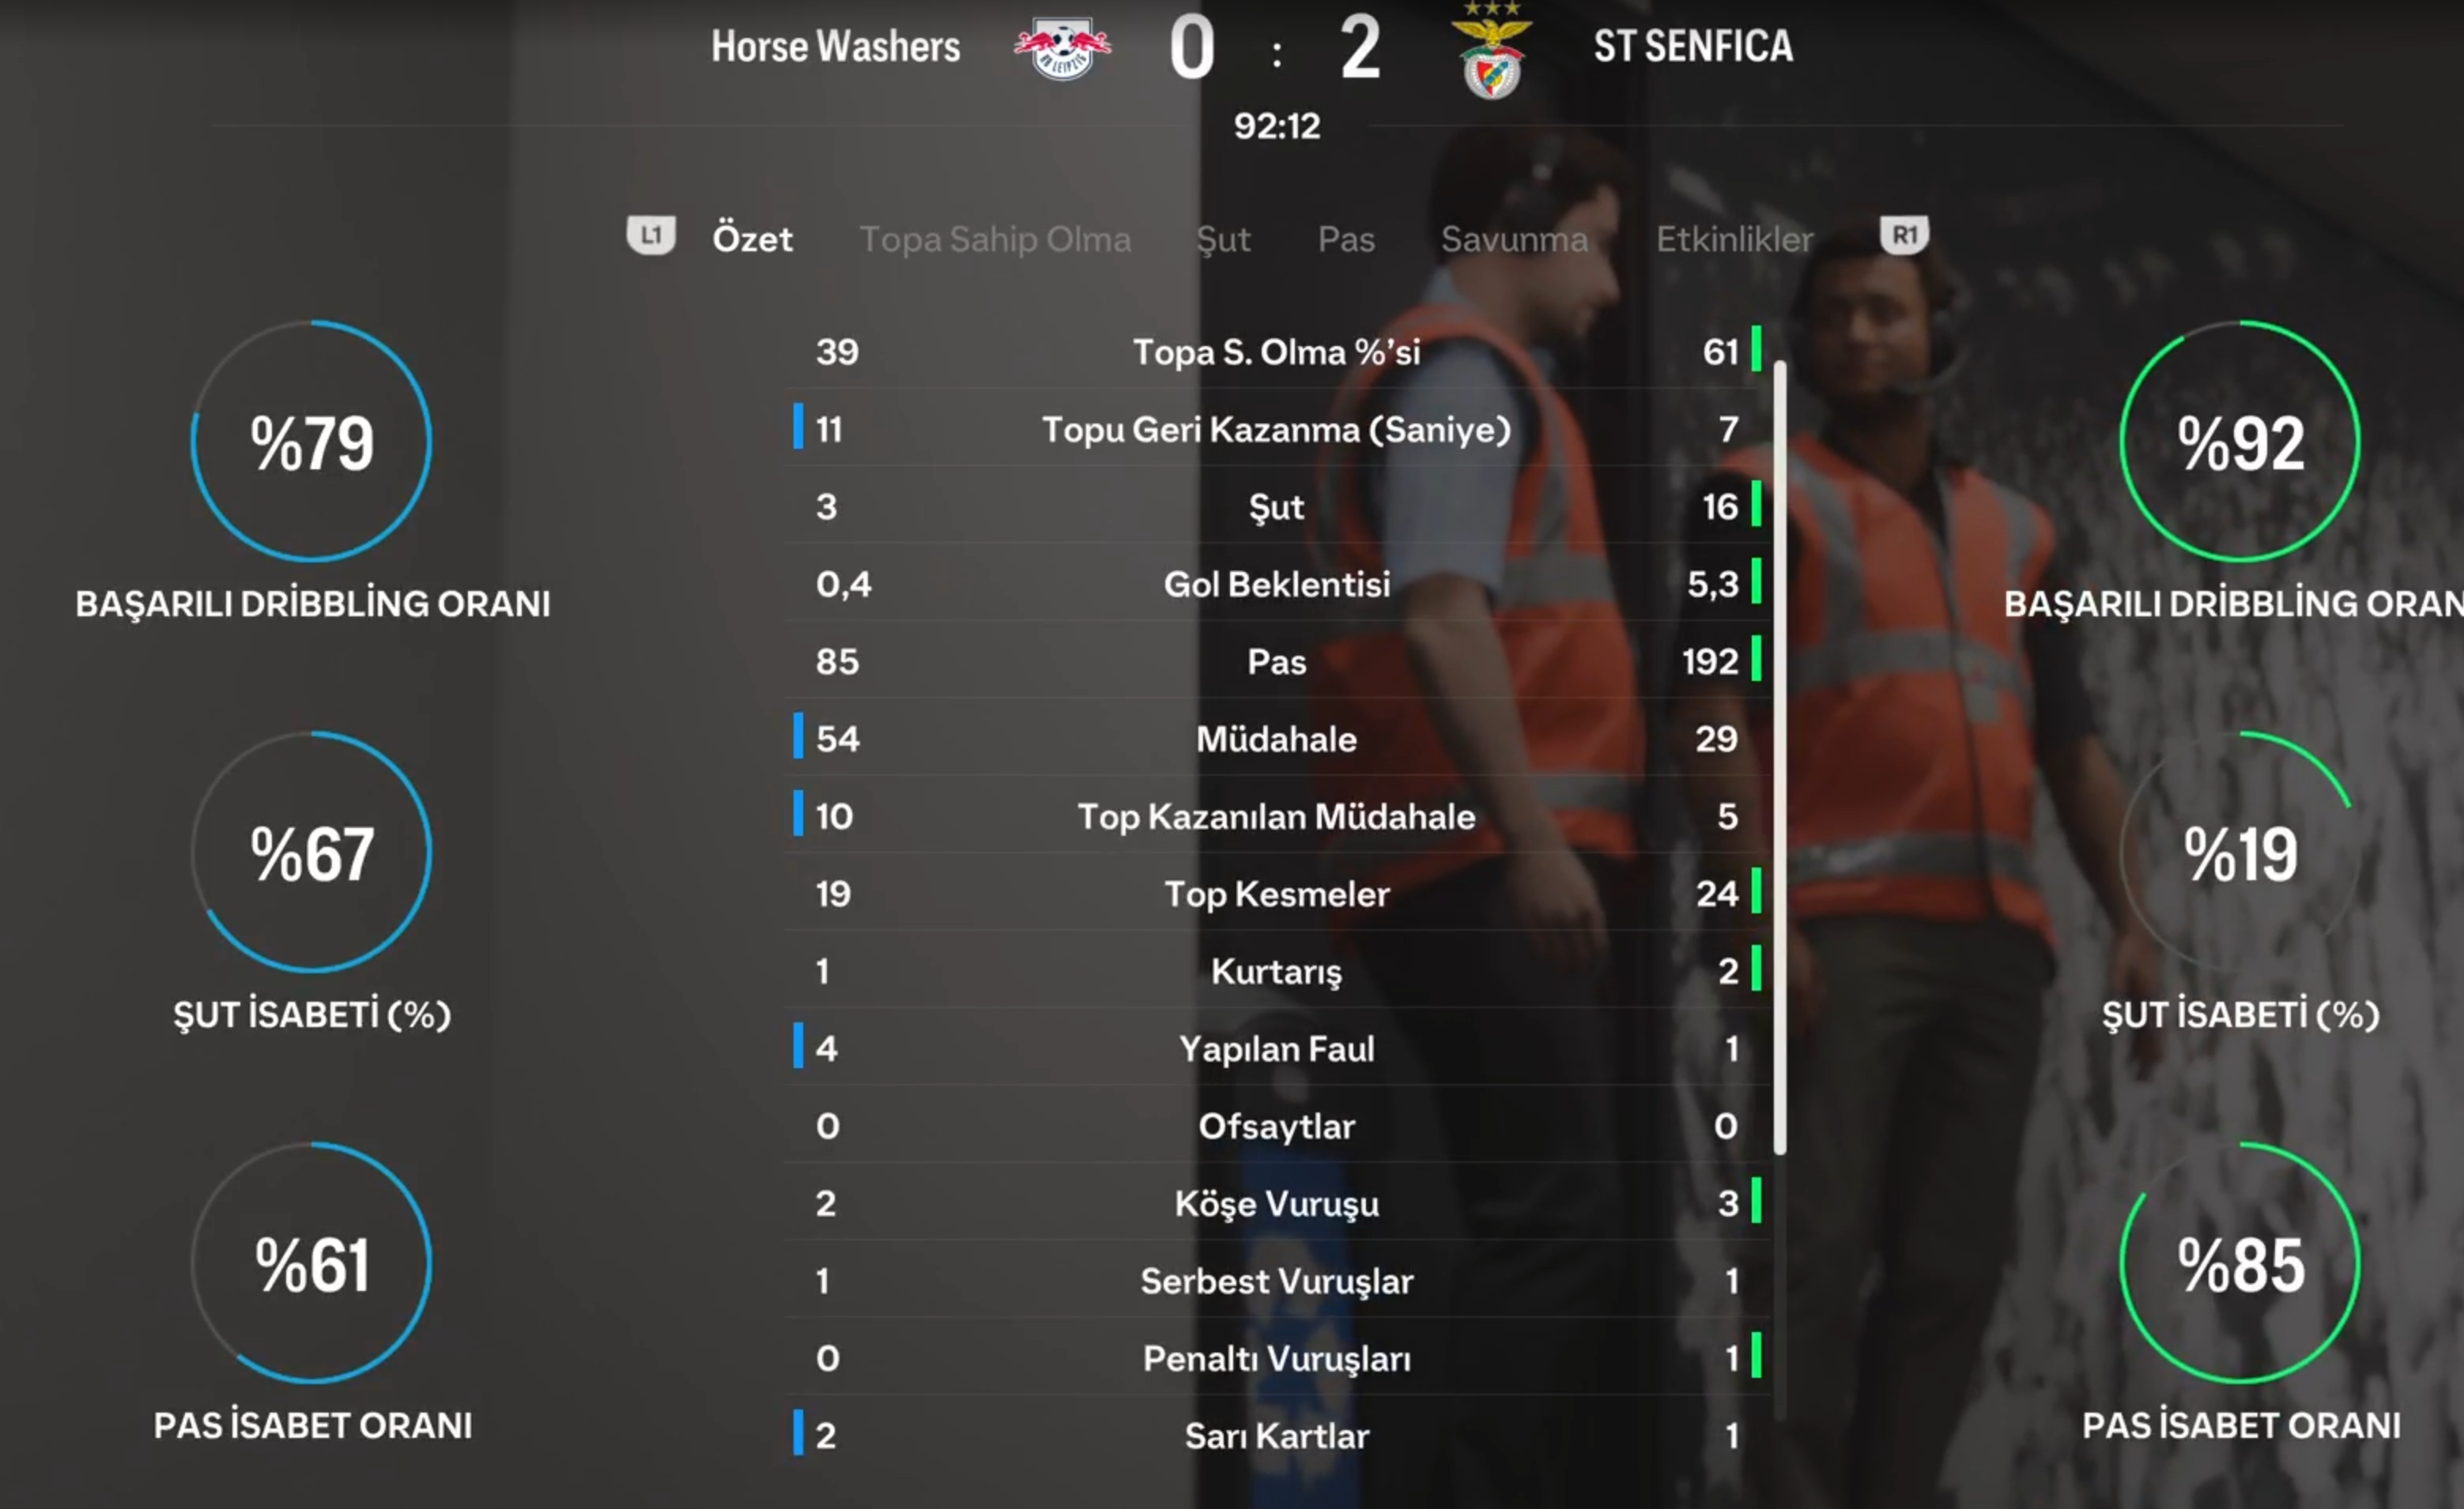Click the RB Leipzig club crest
The image size is (2464, 1509).
pyautogui.click(x=1062, y=48)
